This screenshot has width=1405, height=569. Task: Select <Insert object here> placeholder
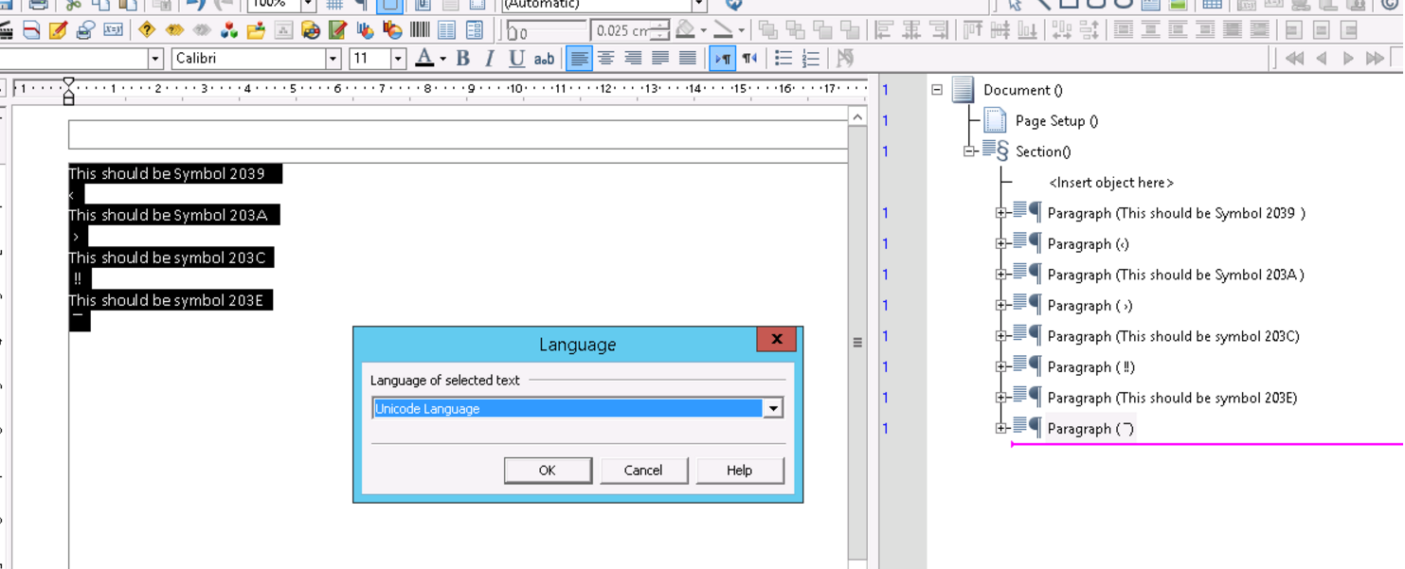point(1111,183)
